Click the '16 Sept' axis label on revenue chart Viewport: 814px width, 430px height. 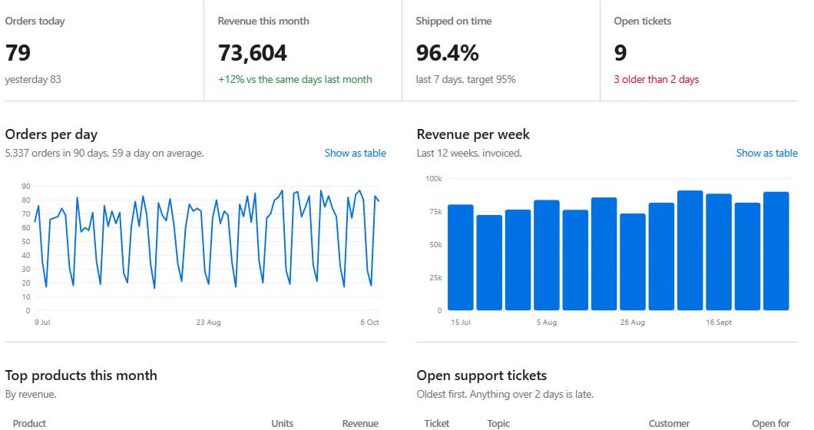[719, 322]
